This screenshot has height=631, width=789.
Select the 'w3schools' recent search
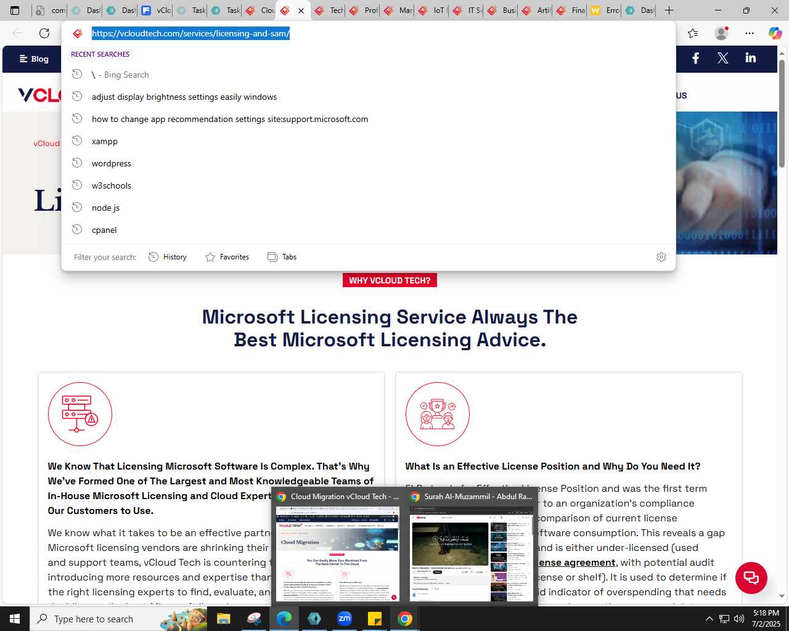369,185
